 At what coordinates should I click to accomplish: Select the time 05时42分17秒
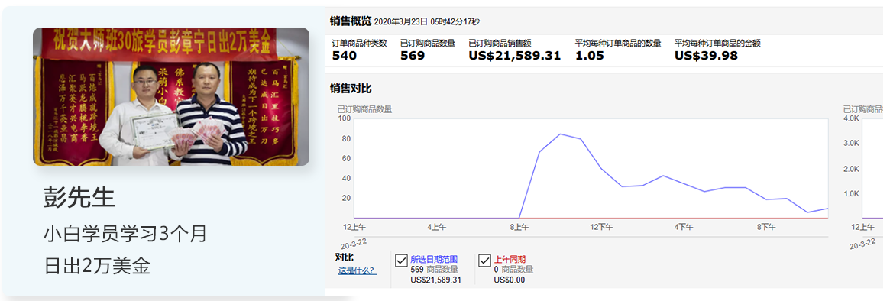[x=455, y=21]
